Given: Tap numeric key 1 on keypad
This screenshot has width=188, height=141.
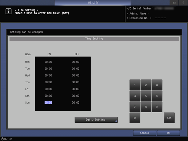Looking at the screenshot, I should 135,85.
